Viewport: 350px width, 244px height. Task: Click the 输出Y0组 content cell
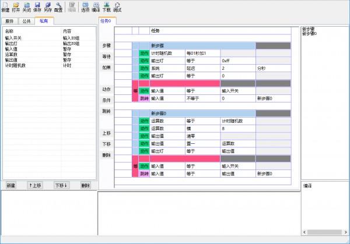point(71,44)
